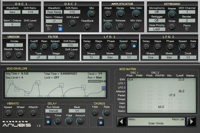Click the Delay Run Mode Manual button
This screenshot has height=133, width=200.
click(53, 111)
